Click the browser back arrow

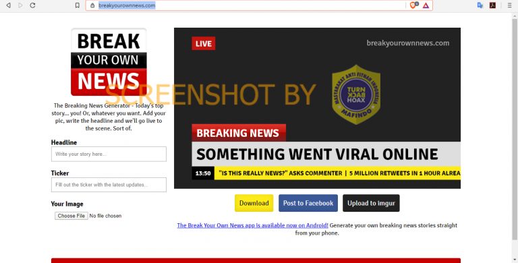point(8,5)
